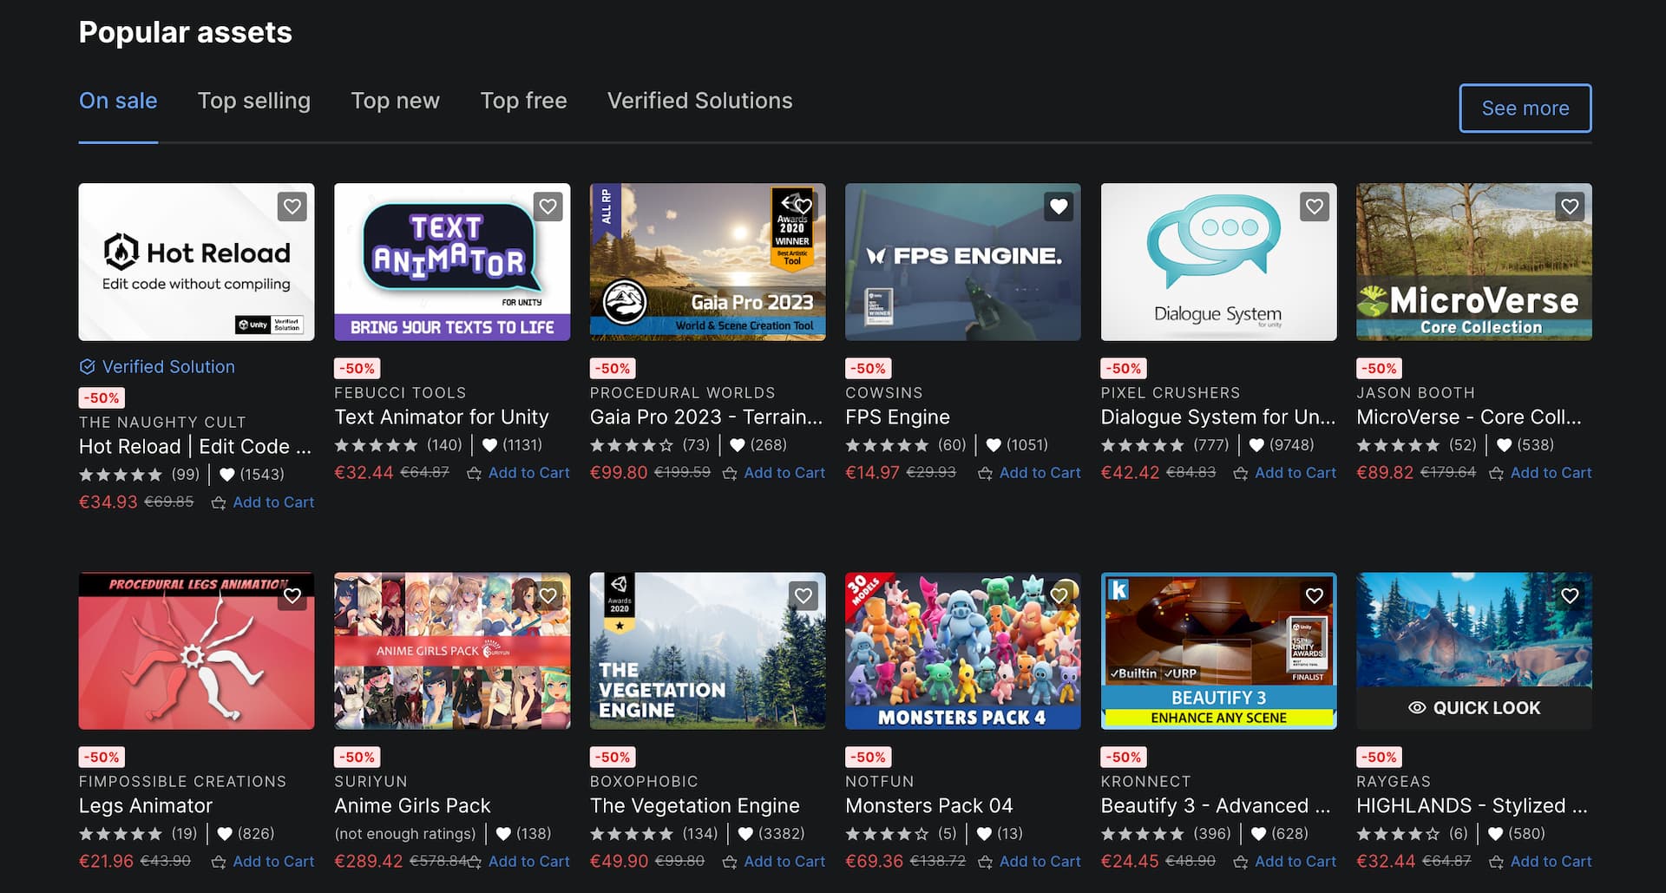Favorite Monsters Pack 4 via heart icon
The height and width of the screenshot is (893, 1666).
click(1059, 595)
